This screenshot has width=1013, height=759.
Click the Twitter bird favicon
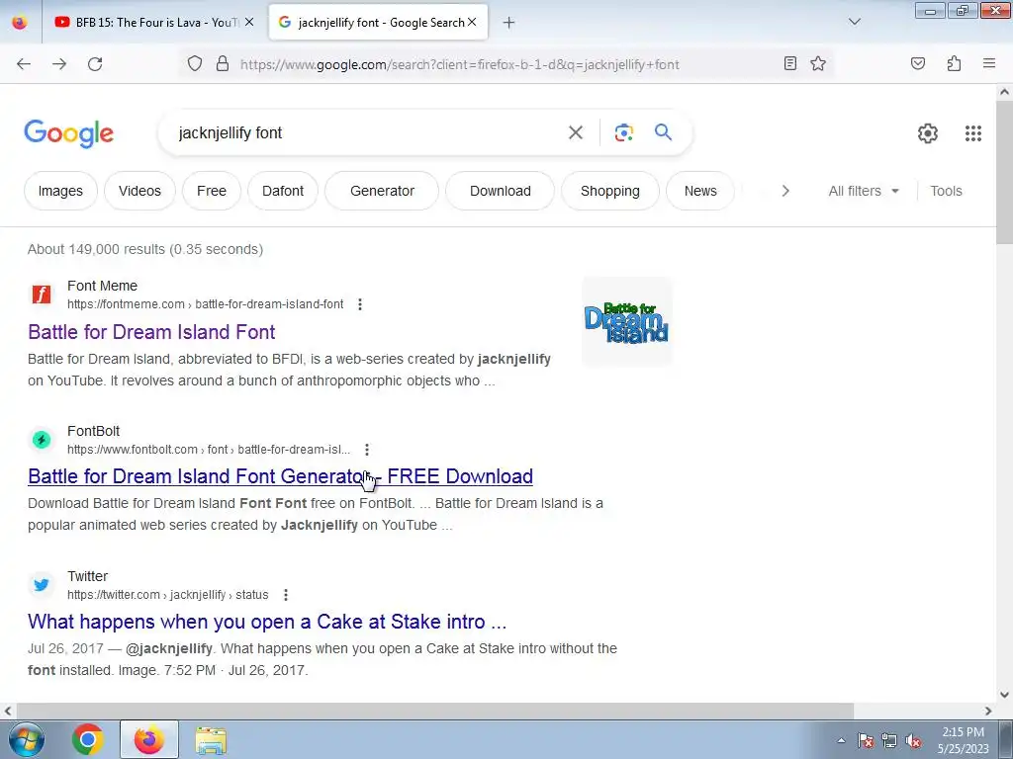coord(42,585)
